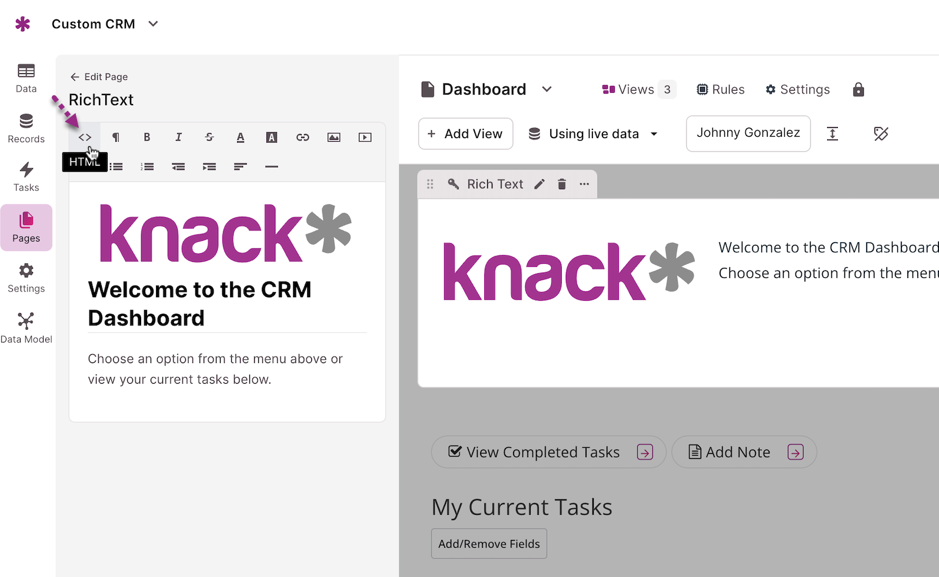Open Settings in the left sidebar
Image resolution: width=939 pixels, height=577 pixels.
click(x=26, y=278)
